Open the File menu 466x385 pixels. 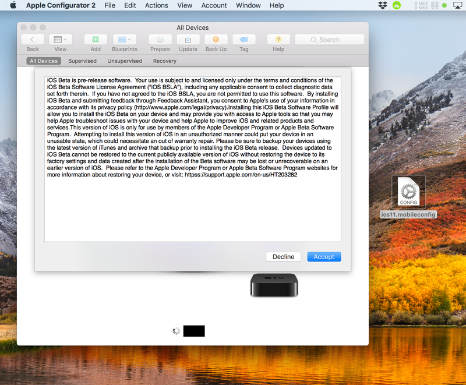point(110,5)
